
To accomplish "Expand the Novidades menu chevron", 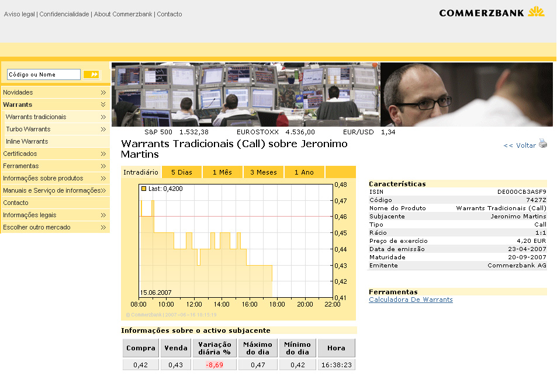I will coord(103,93).
